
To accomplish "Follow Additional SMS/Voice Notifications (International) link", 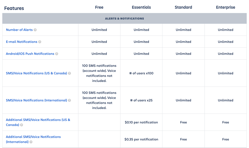I will click(x=33, y=139).
